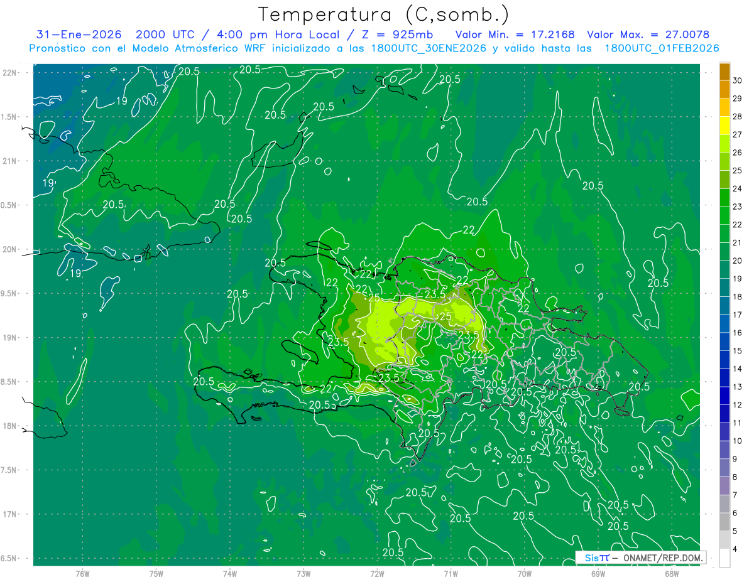Click the '22N' latitude axis label

pyautogui.click(x=11, y=73)
